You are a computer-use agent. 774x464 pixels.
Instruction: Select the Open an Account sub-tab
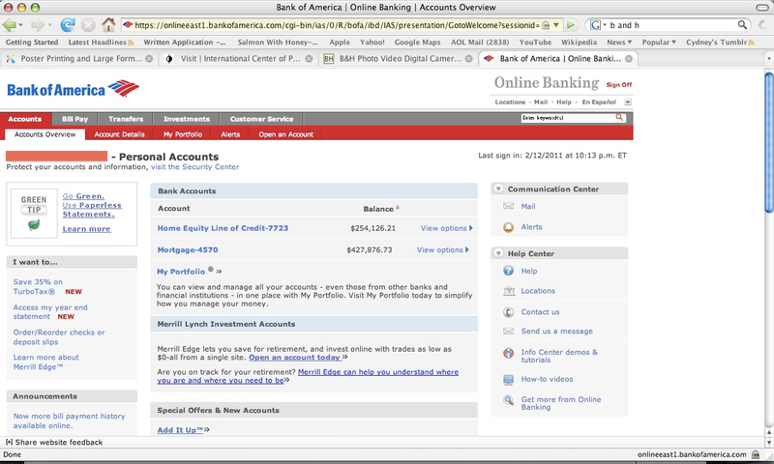[285, 134]
